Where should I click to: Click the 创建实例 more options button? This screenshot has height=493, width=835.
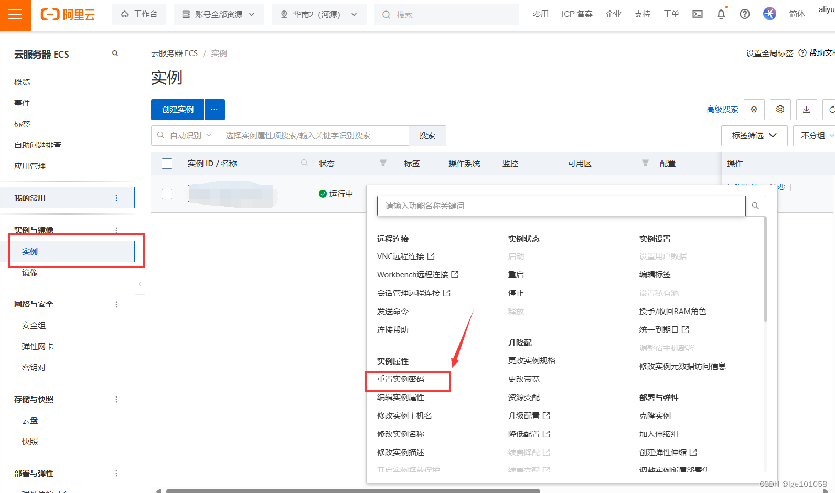pyautogui.click(x=215, y=110)
